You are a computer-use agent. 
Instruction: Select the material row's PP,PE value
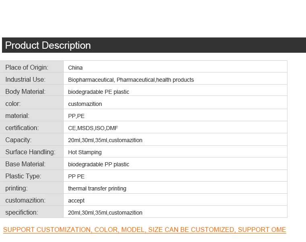(76, 116)
